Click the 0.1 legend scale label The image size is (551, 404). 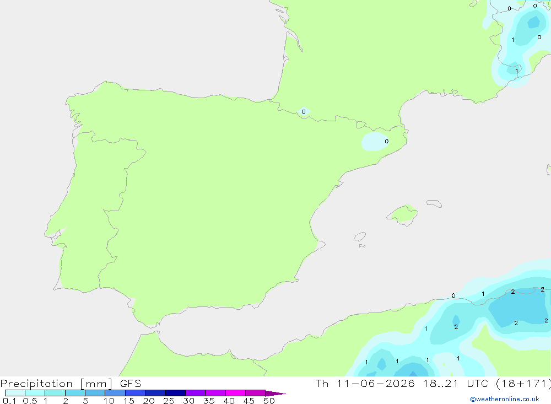point(9,401)
